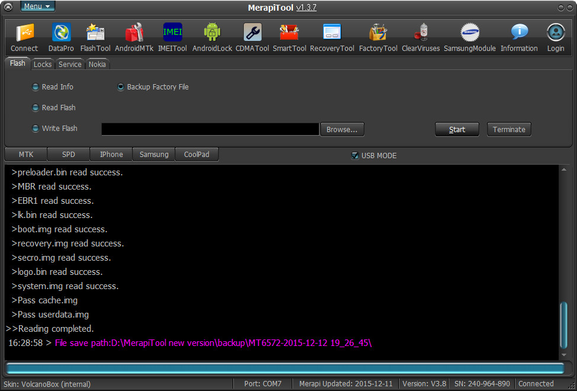Click the Connect USB icon
Viewport: 577px width, 391px height.
pyautogui.click(x=24, y=33)
